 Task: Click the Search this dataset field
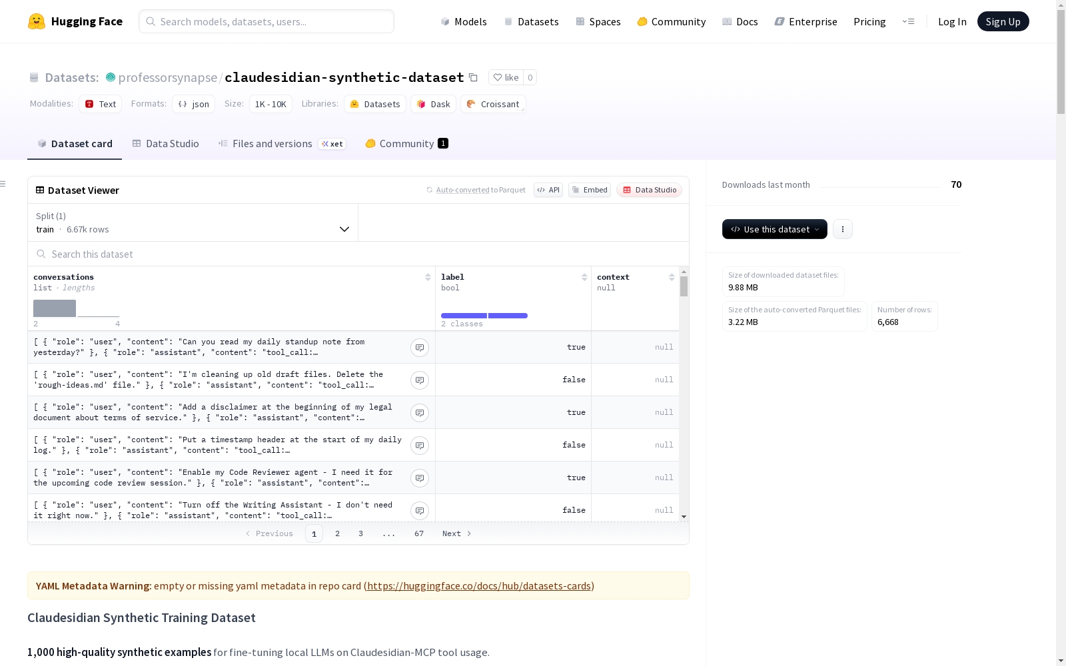(x=358, y=254)
